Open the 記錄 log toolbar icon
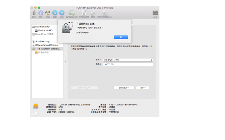Screen dimensions: 225x140 (155, 13)
